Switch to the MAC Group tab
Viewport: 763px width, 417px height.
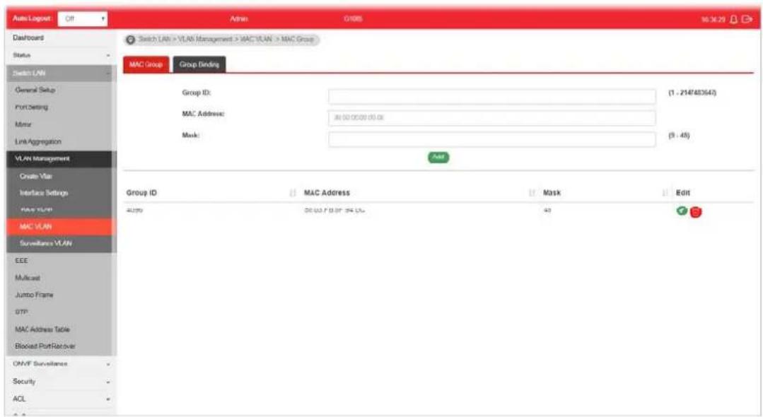(146, 64)
